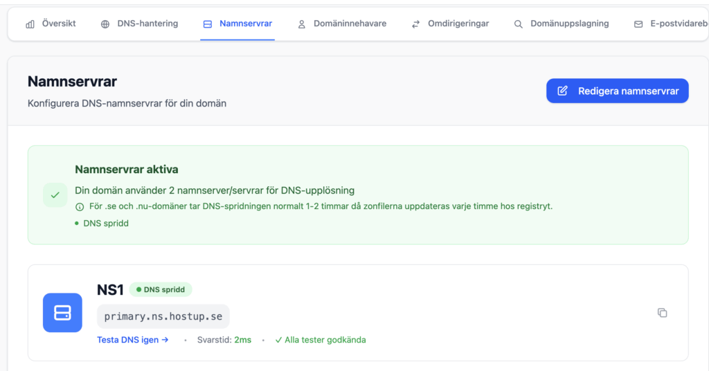This screenshot has height=371, width=709.
Task: Click the arrows icon beside Omdirigeringar
Action: tap(415, 24)
